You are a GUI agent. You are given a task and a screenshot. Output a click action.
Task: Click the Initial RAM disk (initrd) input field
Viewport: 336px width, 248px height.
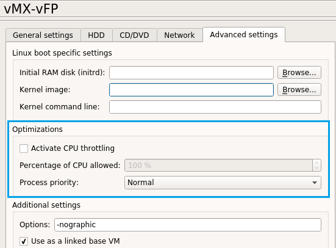coord(191,73)
